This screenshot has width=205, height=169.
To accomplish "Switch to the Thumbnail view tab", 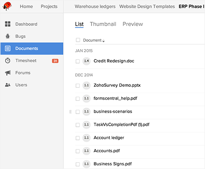I will click(103, 24).
